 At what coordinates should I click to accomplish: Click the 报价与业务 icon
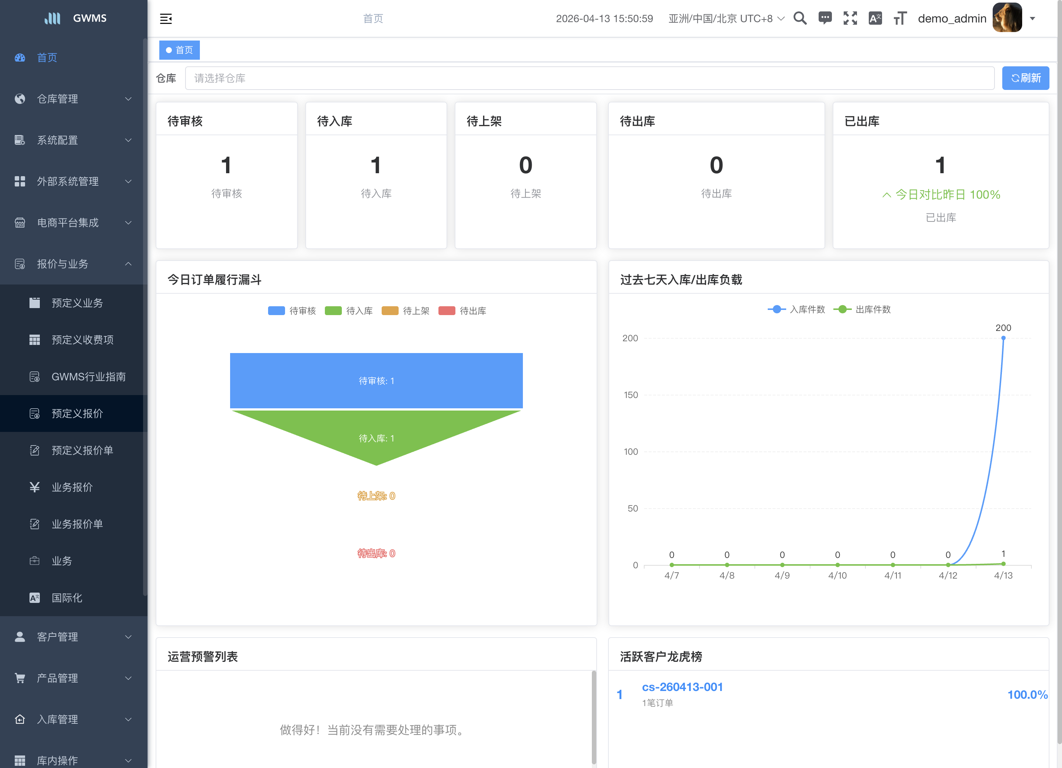coord(20,264)
